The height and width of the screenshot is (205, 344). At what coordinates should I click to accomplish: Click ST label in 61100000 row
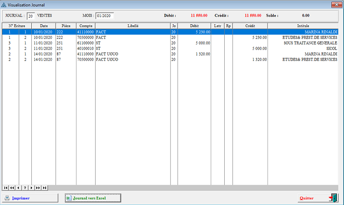98,43
